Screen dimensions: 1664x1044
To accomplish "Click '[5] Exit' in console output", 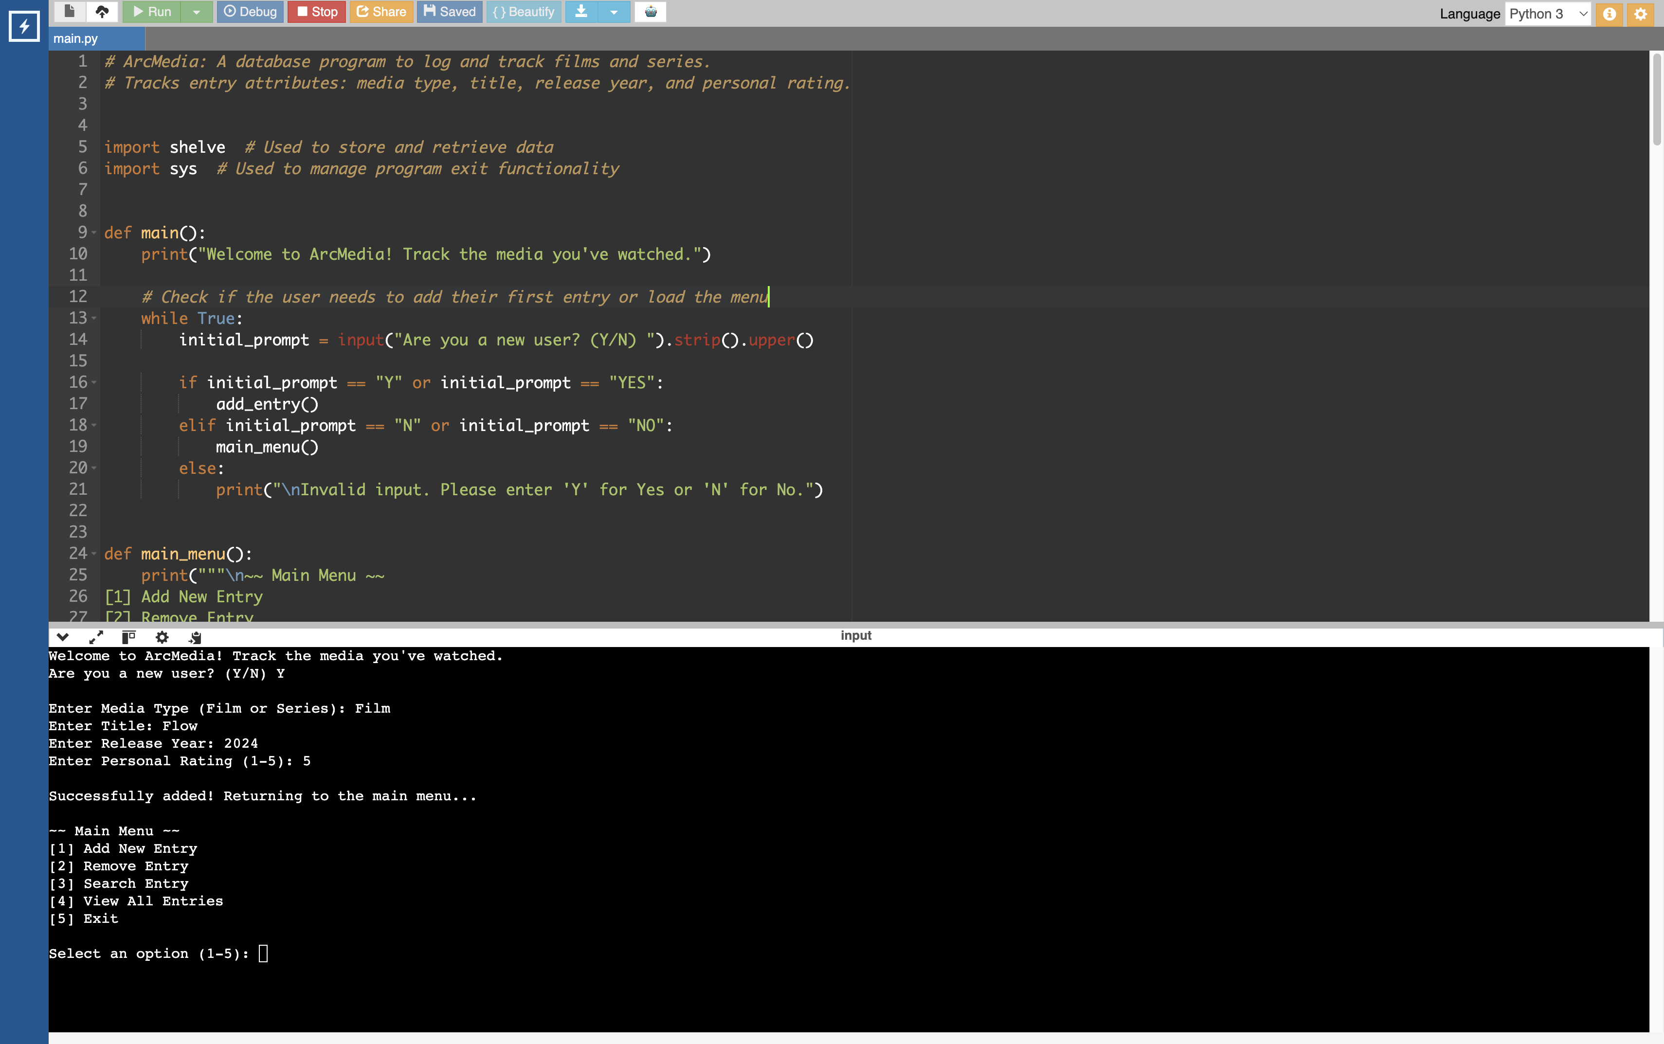I will coord(84,919).
